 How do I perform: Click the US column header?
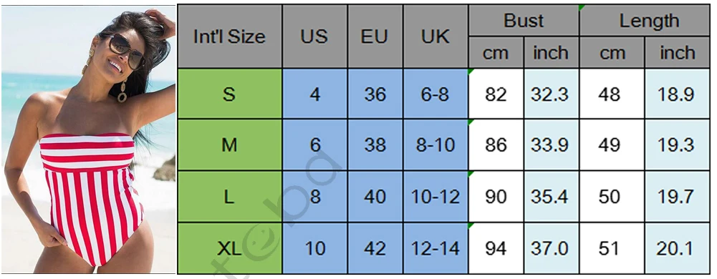[314, 36]
